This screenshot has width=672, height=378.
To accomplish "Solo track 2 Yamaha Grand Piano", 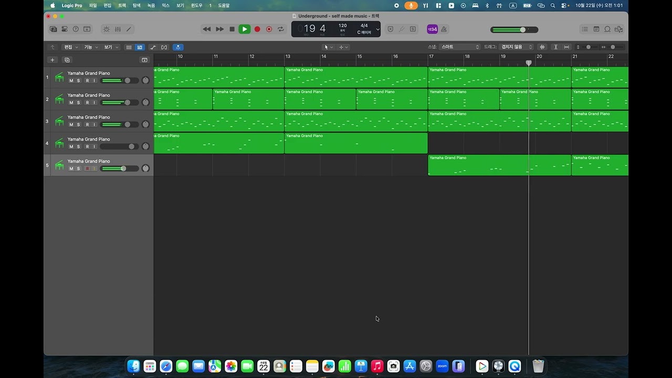I will tap(78, 103).
